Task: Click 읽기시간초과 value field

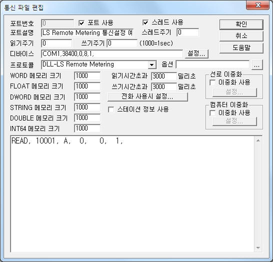Action: (x=164, y=76)
